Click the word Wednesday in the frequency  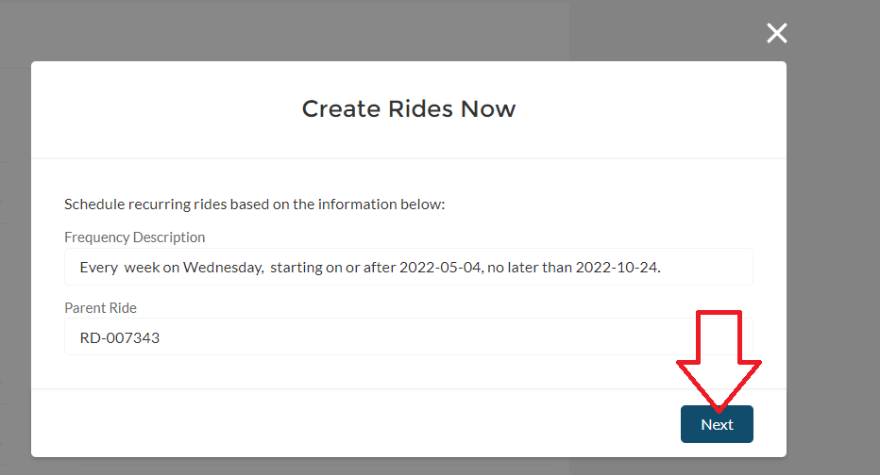[222, 268]
